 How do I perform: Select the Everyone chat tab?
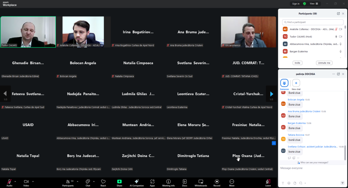[284, 84]
